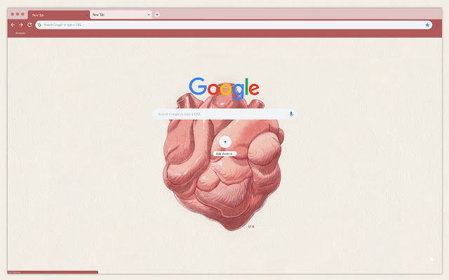Open the Chrome three-dot menu
Screen dimensions: 449x280
pyautogui.click(x=436, y=25)
